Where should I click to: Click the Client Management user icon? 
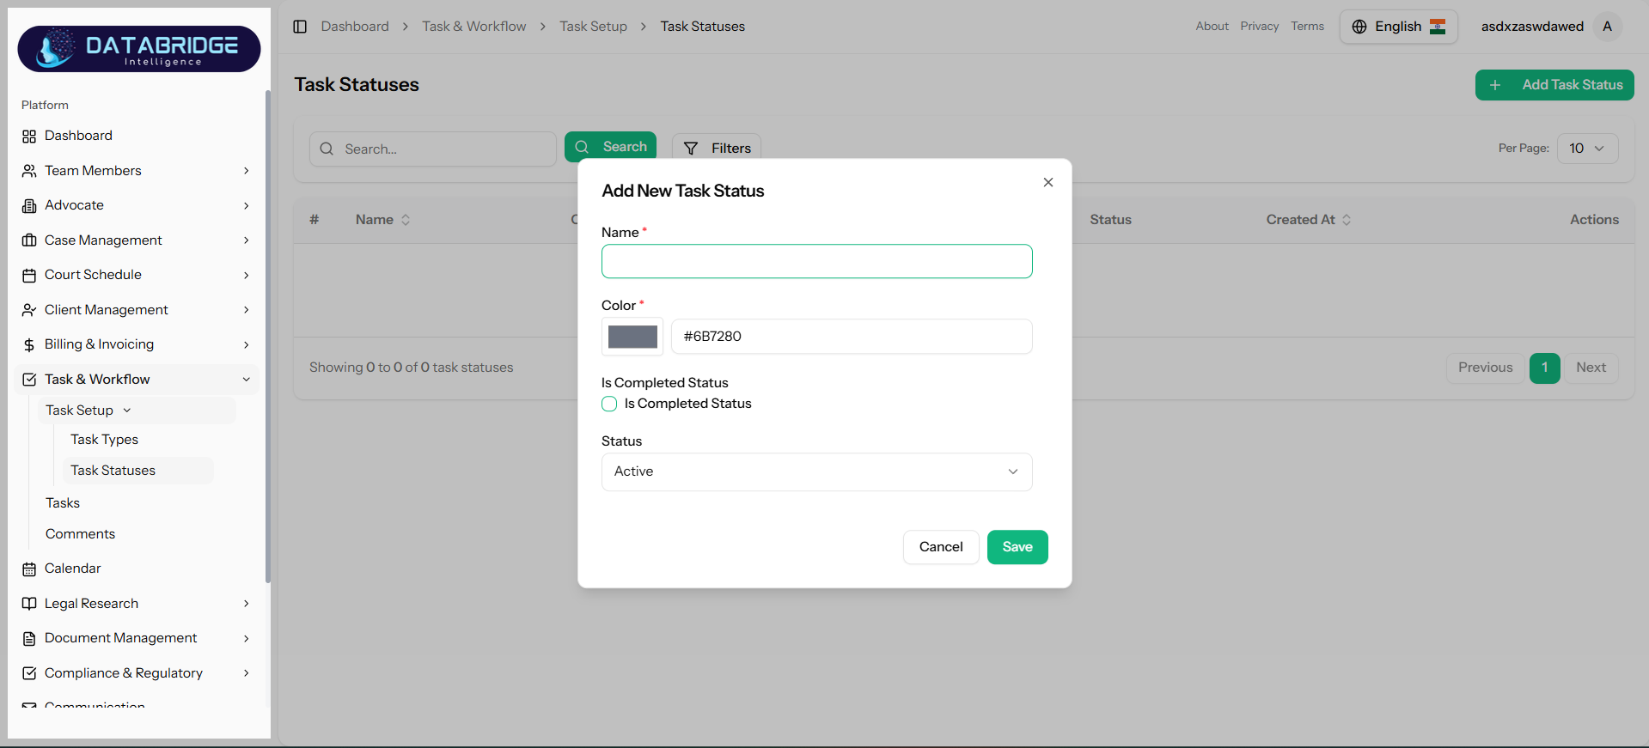29,310
